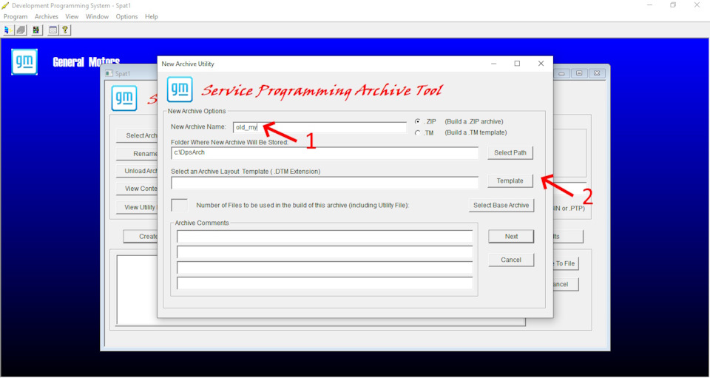Click the "New Archive Name:" label

tap(198, 126)
